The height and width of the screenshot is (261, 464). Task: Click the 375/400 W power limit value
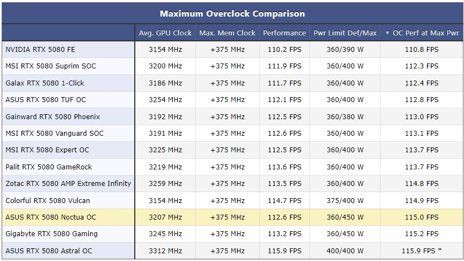[345, 201]
